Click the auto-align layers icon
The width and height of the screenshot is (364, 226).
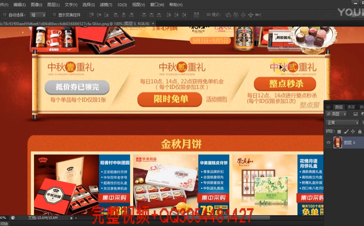pos(196,15)
